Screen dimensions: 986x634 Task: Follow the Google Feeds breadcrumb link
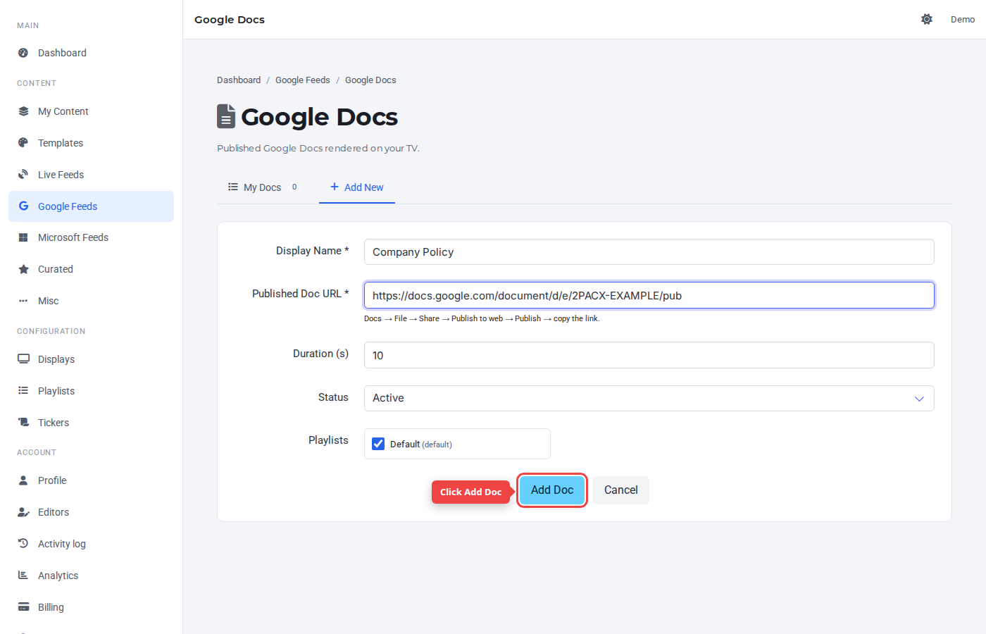[303, 80]
